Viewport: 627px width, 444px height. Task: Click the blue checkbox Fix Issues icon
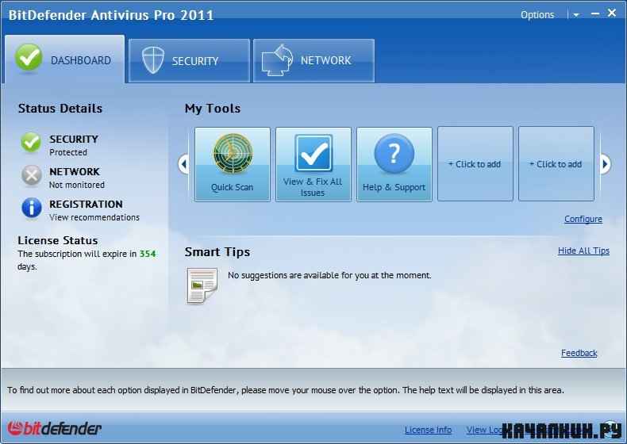pos(313,153)
